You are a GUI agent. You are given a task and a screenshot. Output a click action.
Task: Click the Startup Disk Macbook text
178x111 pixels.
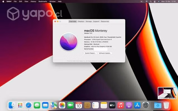[x=92, y=44]
